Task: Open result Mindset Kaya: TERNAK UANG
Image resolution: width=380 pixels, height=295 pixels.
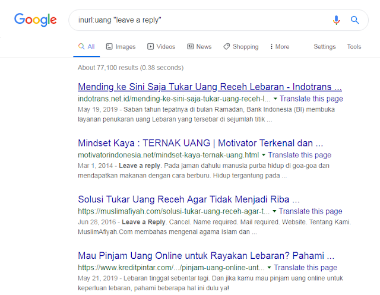Action: point(201,143)
